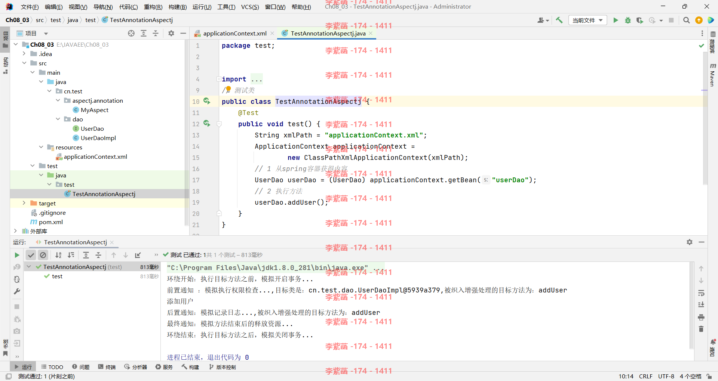Viewport: 718px width, 381px height.
Task: Open the 构建 build tool window
Action: click(x=190, y=367)
